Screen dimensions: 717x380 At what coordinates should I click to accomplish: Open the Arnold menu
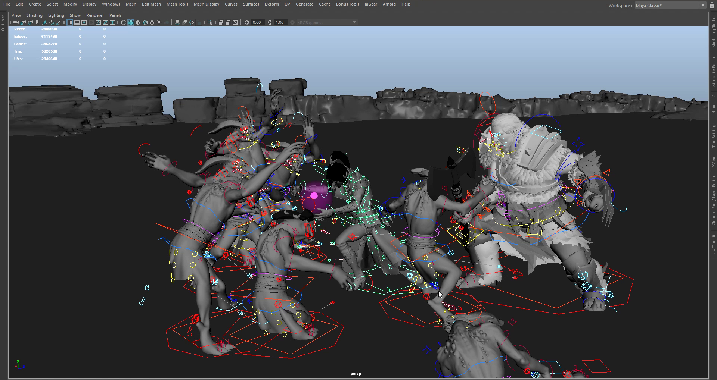(389, 4)
